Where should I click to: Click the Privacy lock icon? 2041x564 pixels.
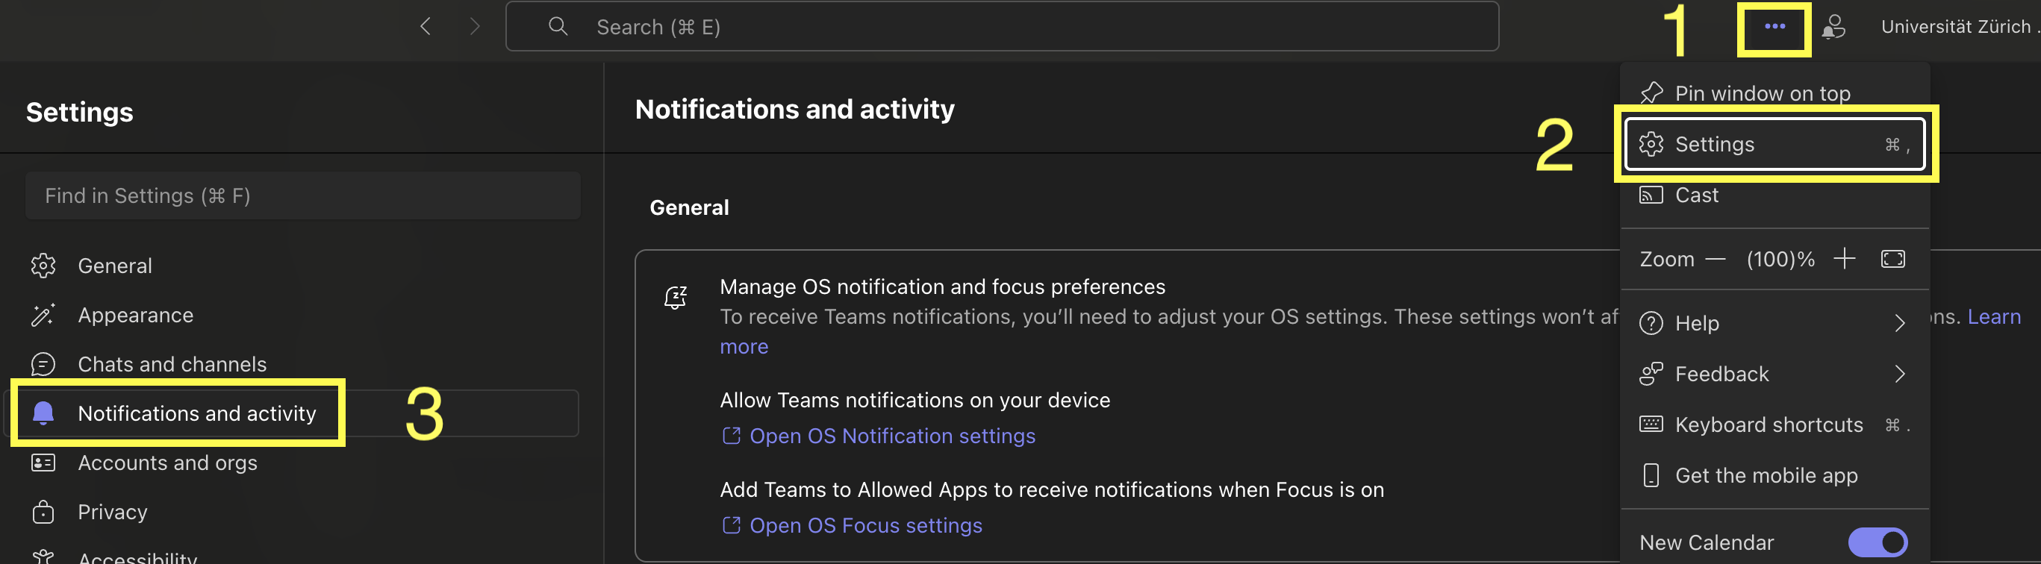[43, 512]
